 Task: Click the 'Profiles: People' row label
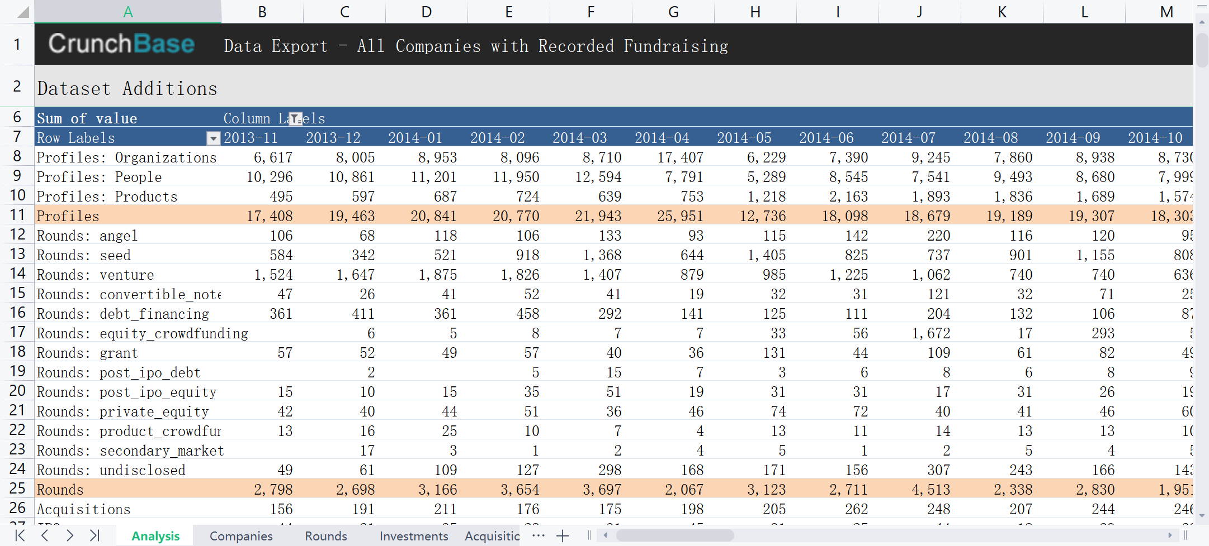(128, 177)
